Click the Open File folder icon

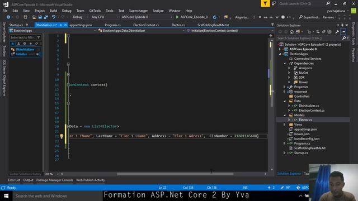coord(34,17)
